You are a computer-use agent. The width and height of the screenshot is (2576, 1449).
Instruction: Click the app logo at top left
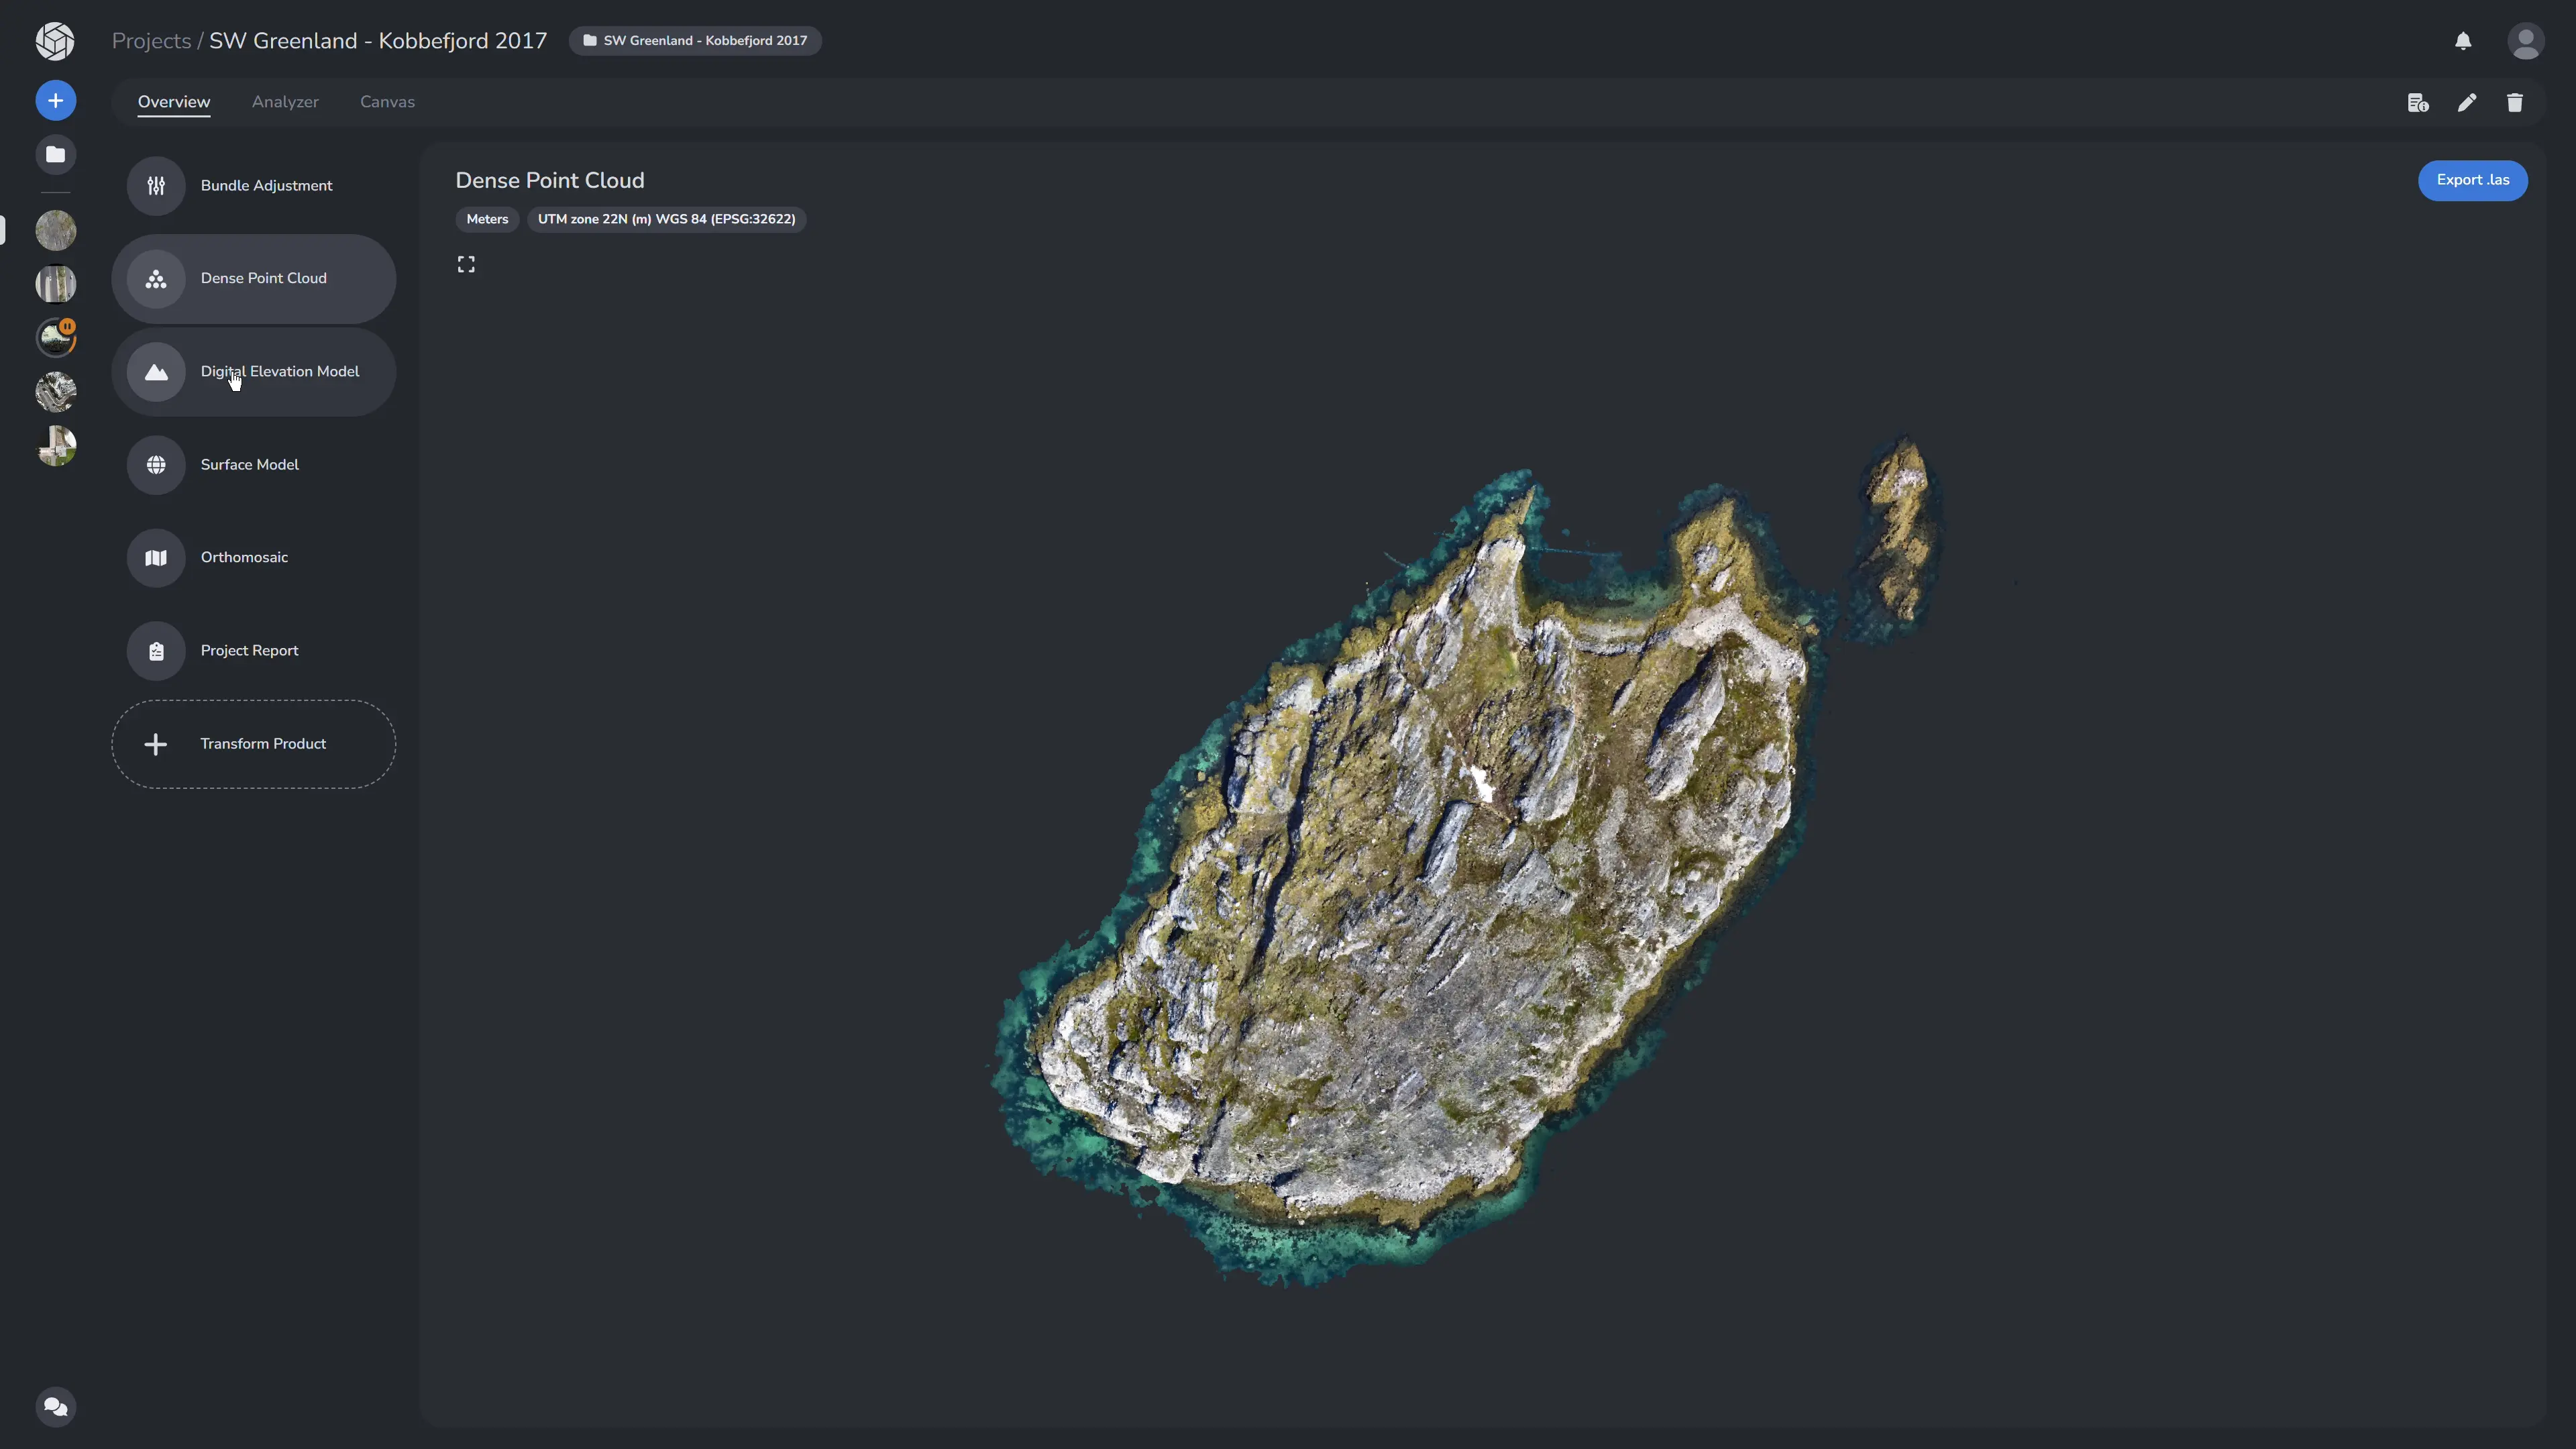(55, 41)
